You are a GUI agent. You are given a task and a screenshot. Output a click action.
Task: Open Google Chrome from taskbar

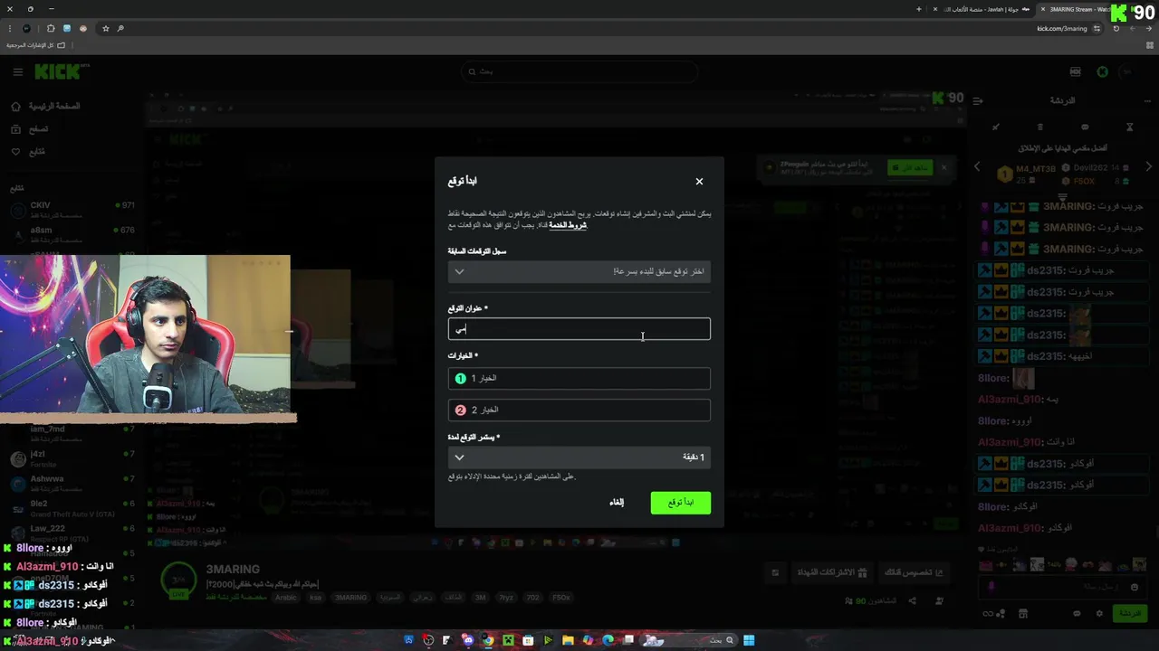(x=488, y=640)
